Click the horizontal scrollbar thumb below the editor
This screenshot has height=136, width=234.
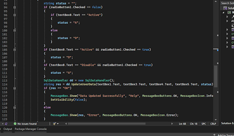107,124
